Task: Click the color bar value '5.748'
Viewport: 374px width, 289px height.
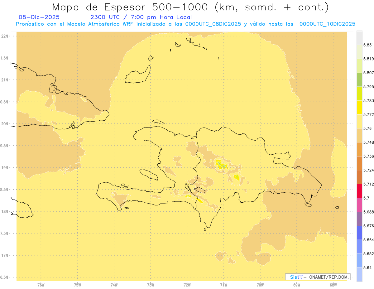Action: pyautogui.click(x=369, y=142)
